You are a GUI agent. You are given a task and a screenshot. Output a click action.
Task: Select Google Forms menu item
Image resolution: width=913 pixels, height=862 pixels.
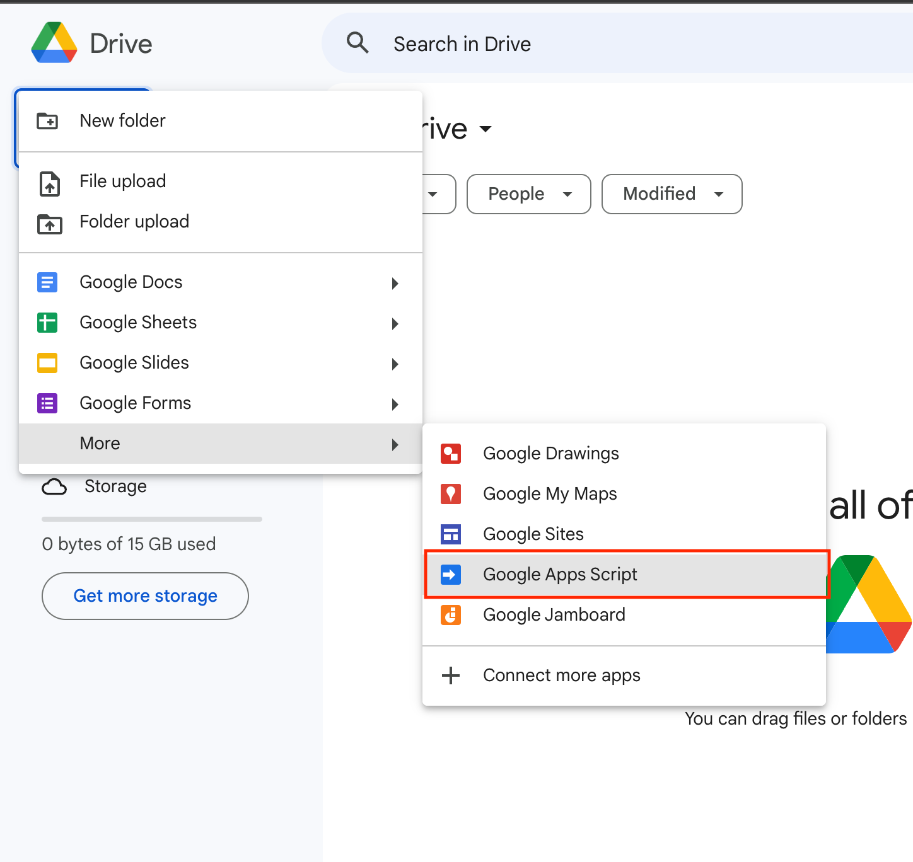[221, 403]
